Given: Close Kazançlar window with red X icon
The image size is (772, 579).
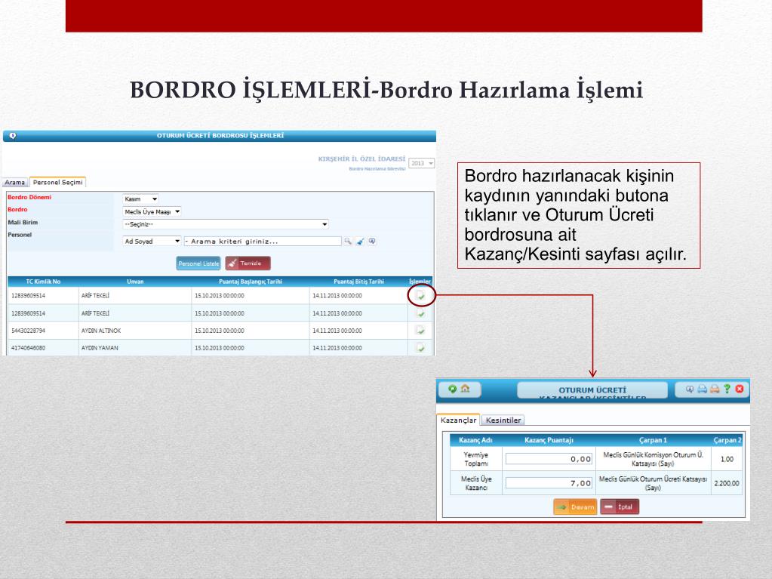Looking at the screenshot, I should point(740,389).
